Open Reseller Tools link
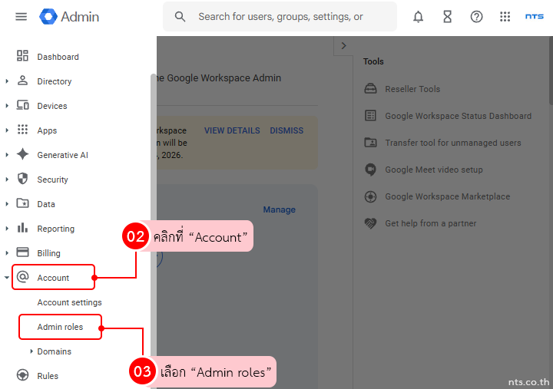 coord(412,89)
